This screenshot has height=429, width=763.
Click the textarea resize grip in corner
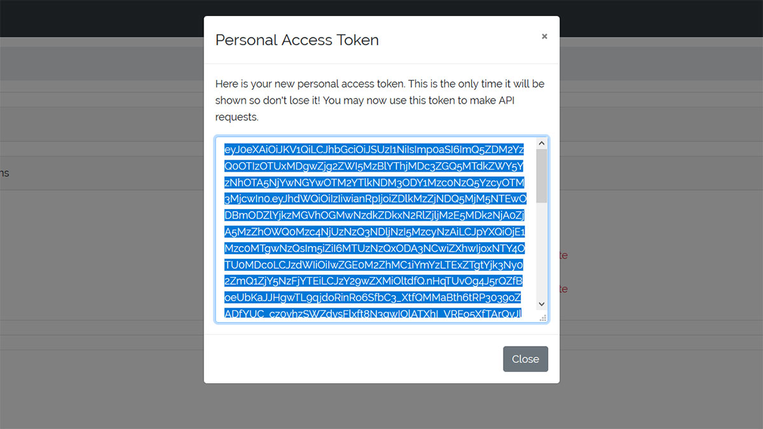(542, 317)
